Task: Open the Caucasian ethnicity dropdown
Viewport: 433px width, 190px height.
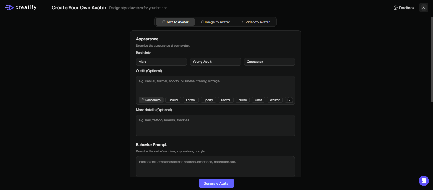Action: coord(269,62)
